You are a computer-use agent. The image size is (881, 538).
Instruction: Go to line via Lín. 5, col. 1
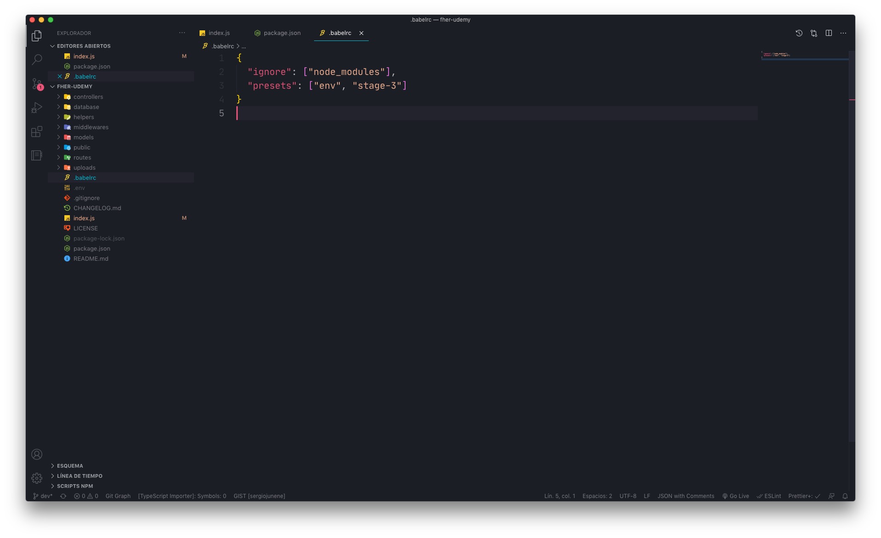[x=560, y=496]
